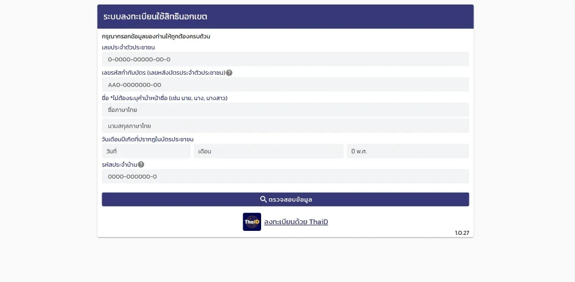Click the ระบบลงทะเบียนใช้สิทธินอกเขต header title
Image resolution: width=575 pixels, height=282 pixels.
point(156,17)
